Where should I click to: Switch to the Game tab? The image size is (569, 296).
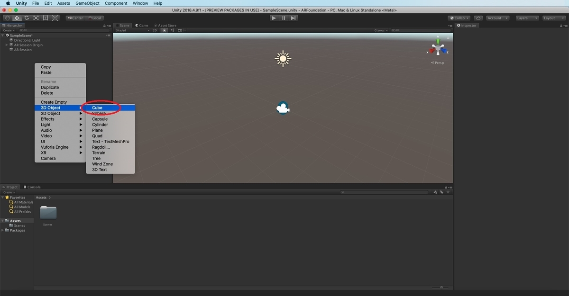[142, 26]
